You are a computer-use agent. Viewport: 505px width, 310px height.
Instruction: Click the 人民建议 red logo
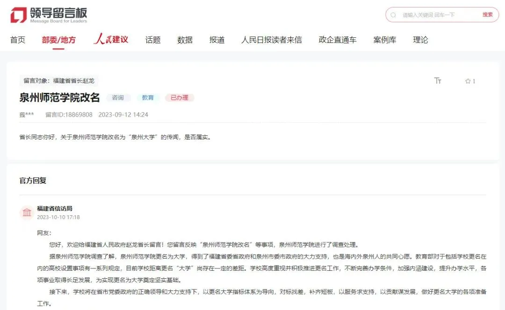pyautogui.click(x=111, y=39)
